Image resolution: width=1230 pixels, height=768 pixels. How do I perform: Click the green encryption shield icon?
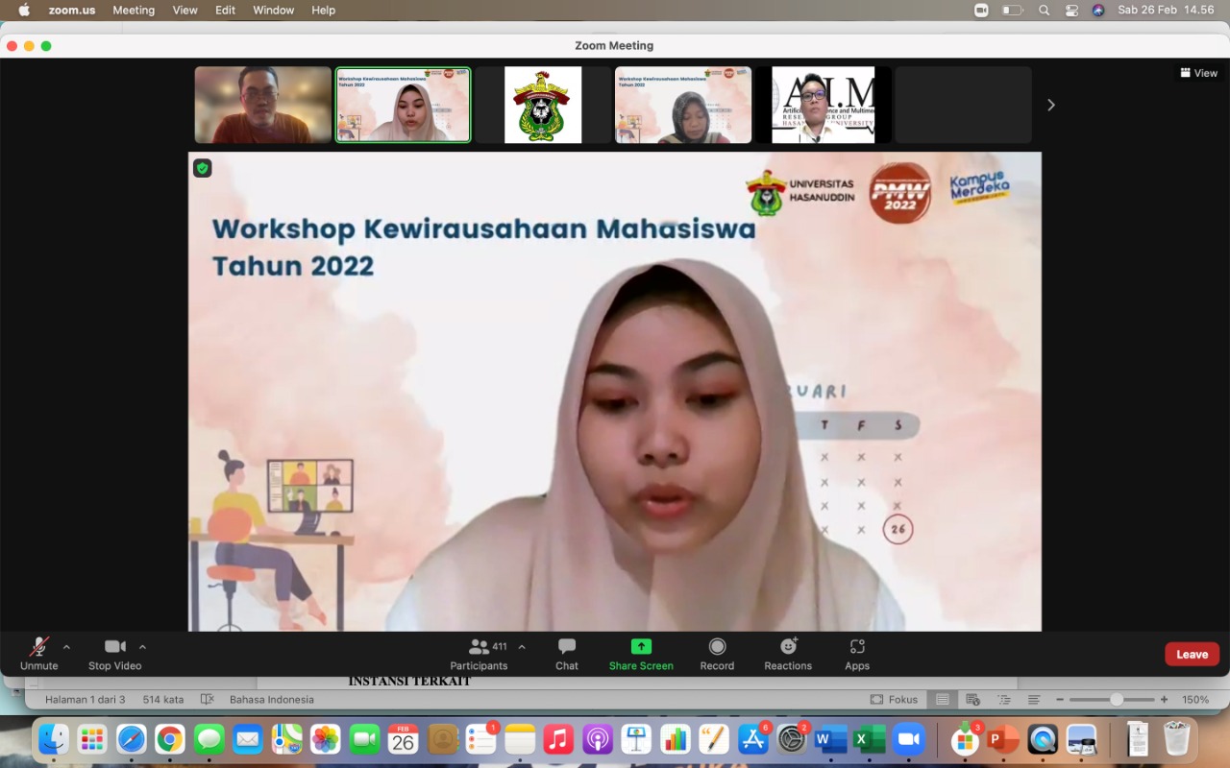coord(202,168)
